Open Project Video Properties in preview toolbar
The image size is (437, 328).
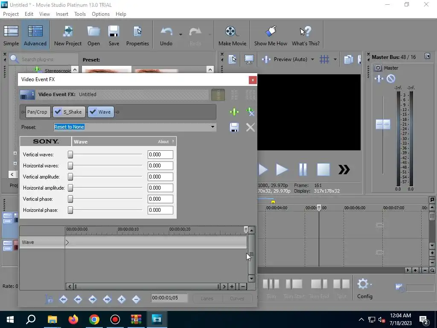pyautogui.click(x=232, y=59)
